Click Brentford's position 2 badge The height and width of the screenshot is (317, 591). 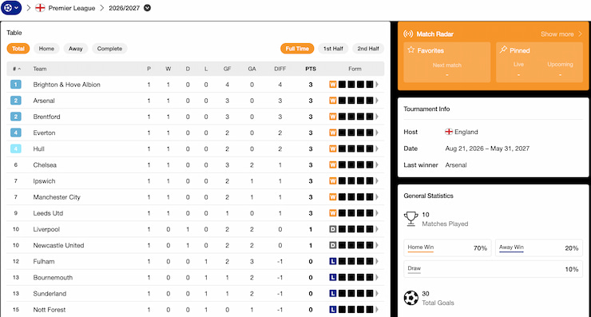pyautogui.click(x=16, y=117)
